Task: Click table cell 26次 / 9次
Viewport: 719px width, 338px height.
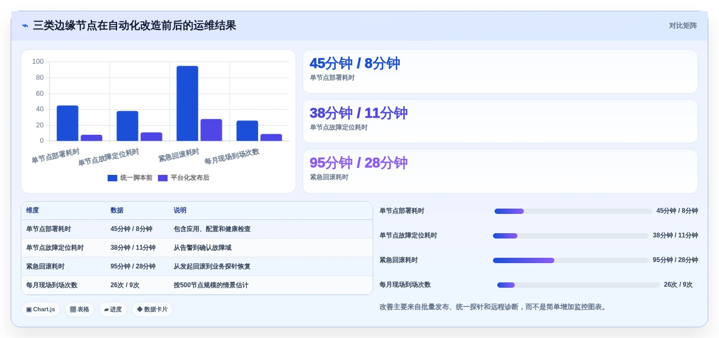Action: (x=125, y=285)
